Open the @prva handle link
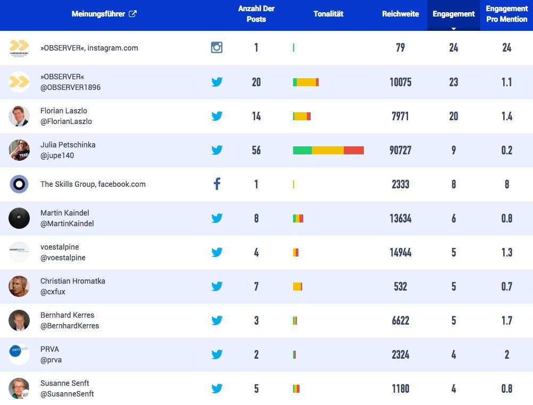This screenshot has width=533, height=405. click(x=51, y=360)
